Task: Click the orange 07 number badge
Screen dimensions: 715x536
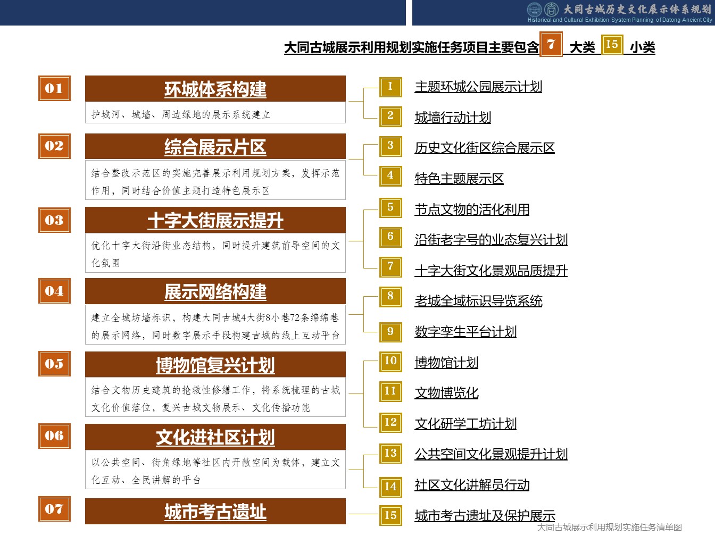Action: tap(54, 509)
